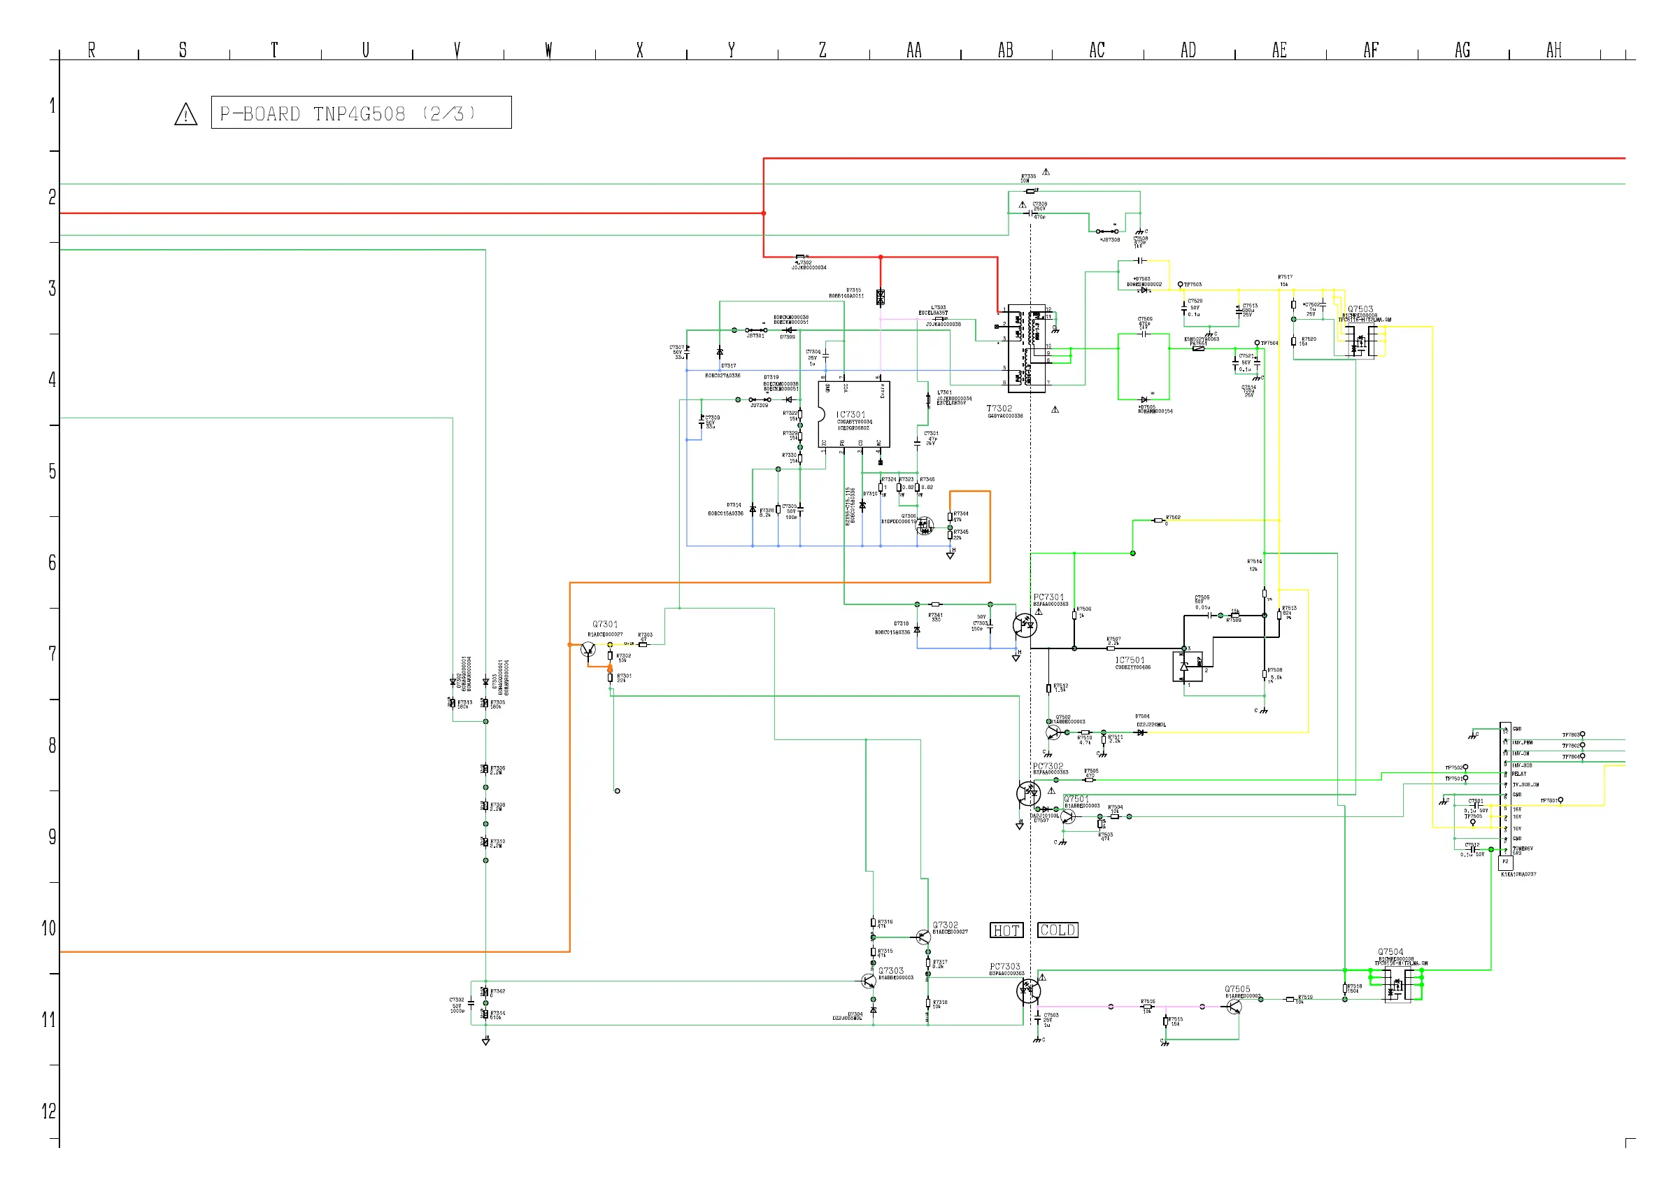
Task: Click the Q7306 MOSFET symbol
Action: pyautogui.click(x=925, y=526)
